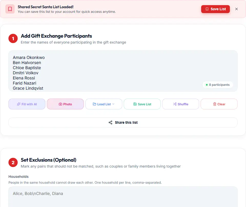Click the name Farid Nazari
Image resolution: width=246 pixels, height=207 pixels.
tap(25, 83)
